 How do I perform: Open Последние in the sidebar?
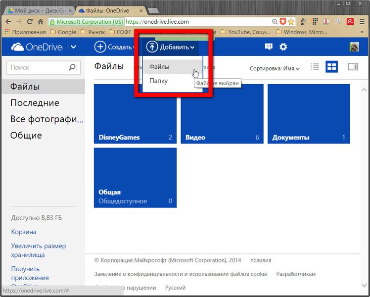point(35,103)
